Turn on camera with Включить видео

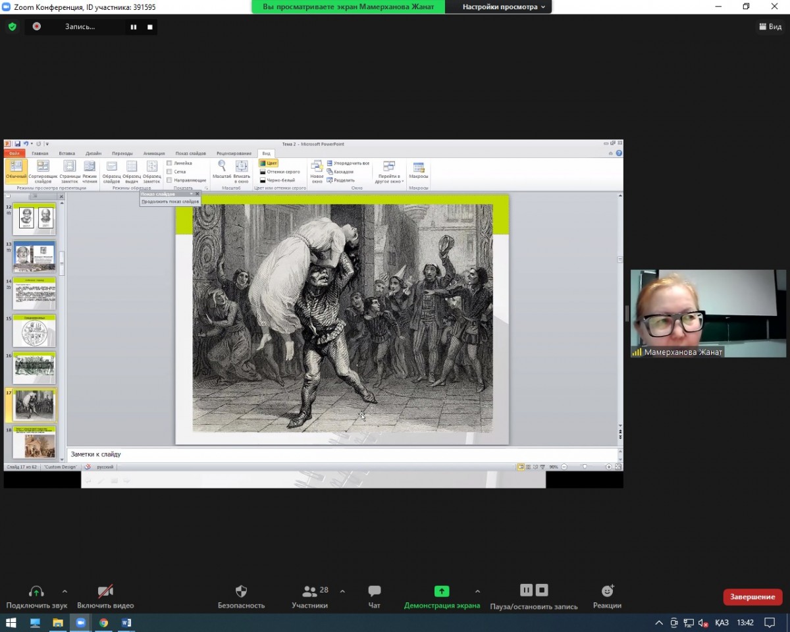[105, 596]
